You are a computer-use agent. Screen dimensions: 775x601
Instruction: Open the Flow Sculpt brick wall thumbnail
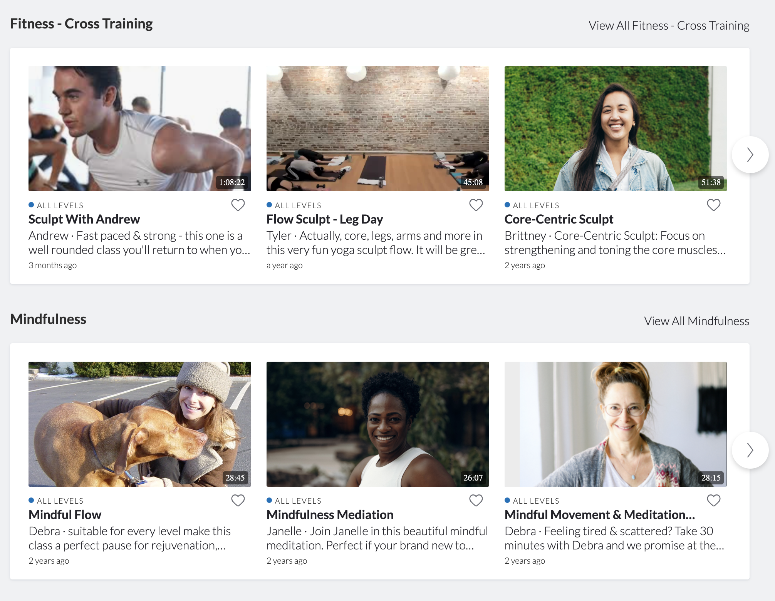pyautogui.click(x=377, y=129)
